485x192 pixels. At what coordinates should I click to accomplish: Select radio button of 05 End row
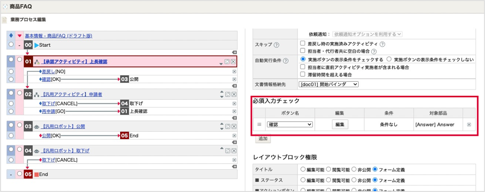[20, 173]
